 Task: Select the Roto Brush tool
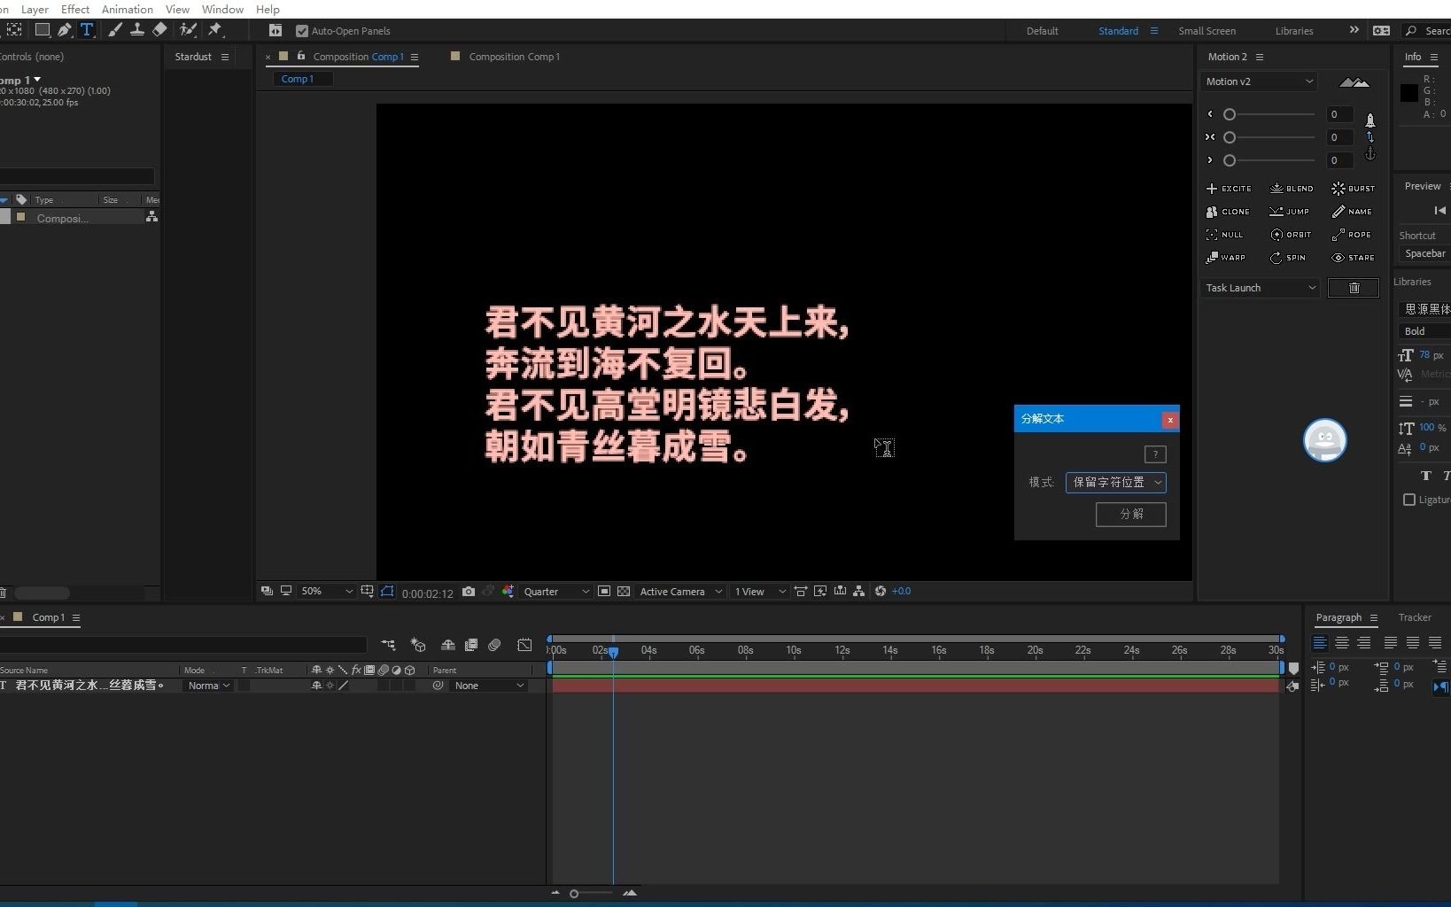pyautogui.click(x=188, y=30)
